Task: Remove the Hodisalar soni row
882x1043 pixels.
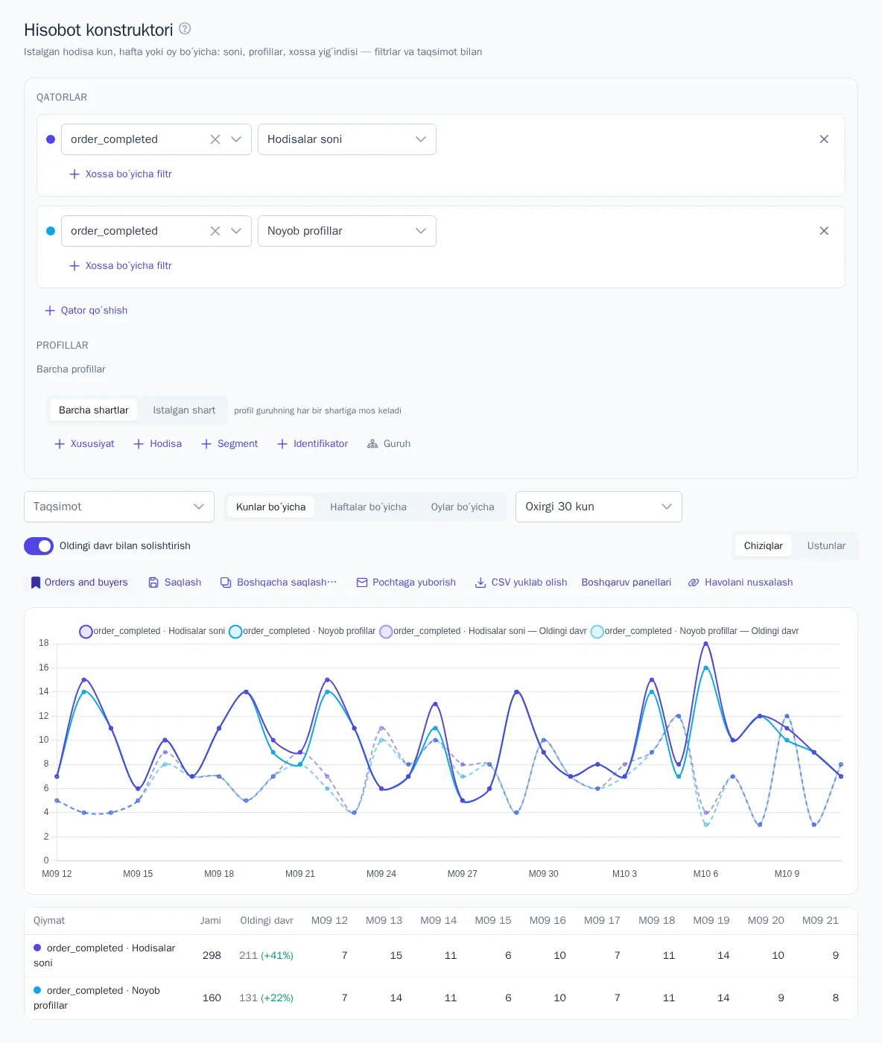Action: pos(824,139)
